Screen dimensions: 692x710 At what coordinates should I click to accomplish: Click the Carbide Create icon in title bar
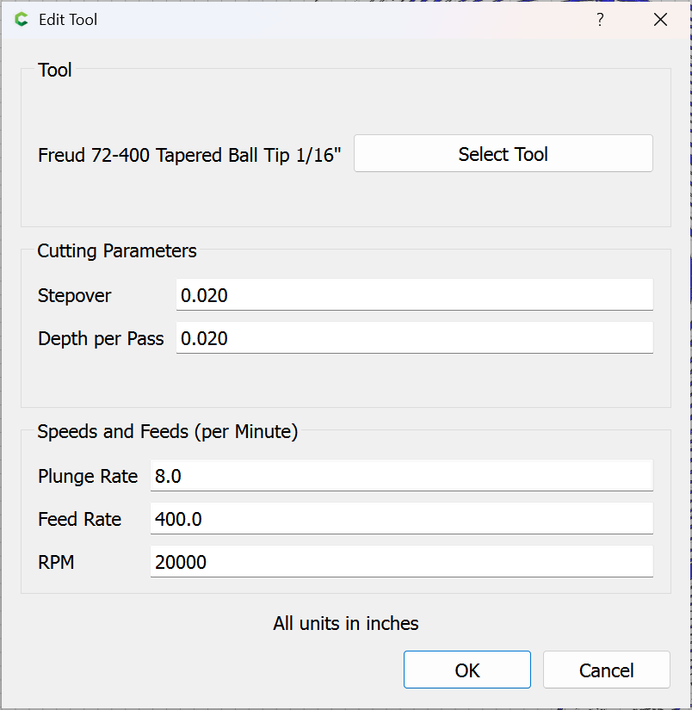[22, 20]
